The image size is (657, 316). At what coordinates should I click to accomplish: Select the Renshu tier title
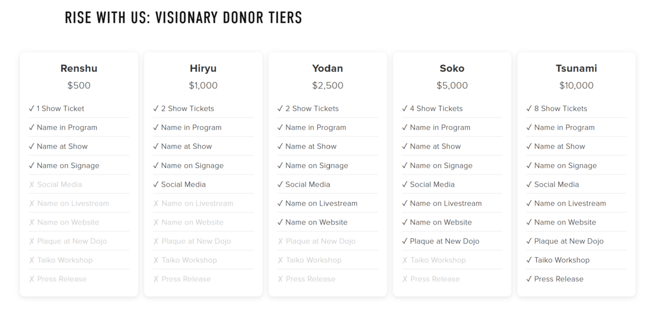click(79, 68)
